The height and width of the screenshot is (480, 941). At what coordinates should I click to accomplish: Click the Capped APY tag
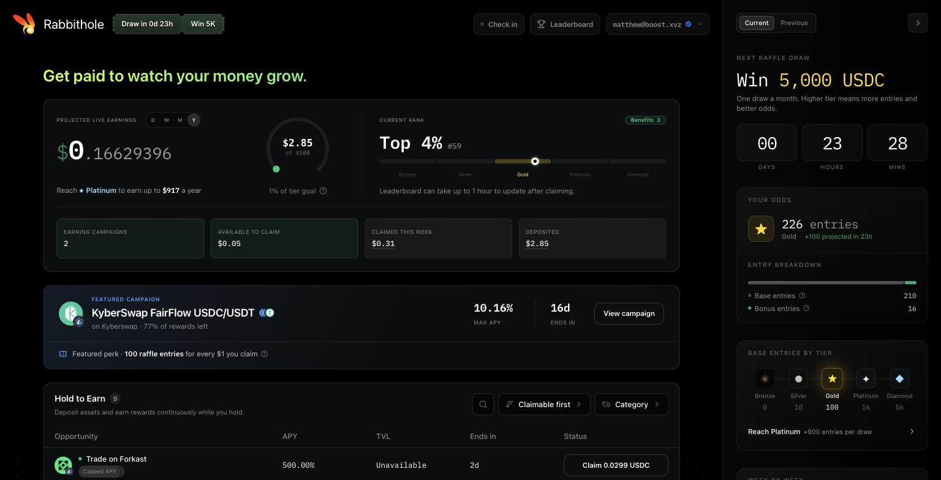coord(102,471)
